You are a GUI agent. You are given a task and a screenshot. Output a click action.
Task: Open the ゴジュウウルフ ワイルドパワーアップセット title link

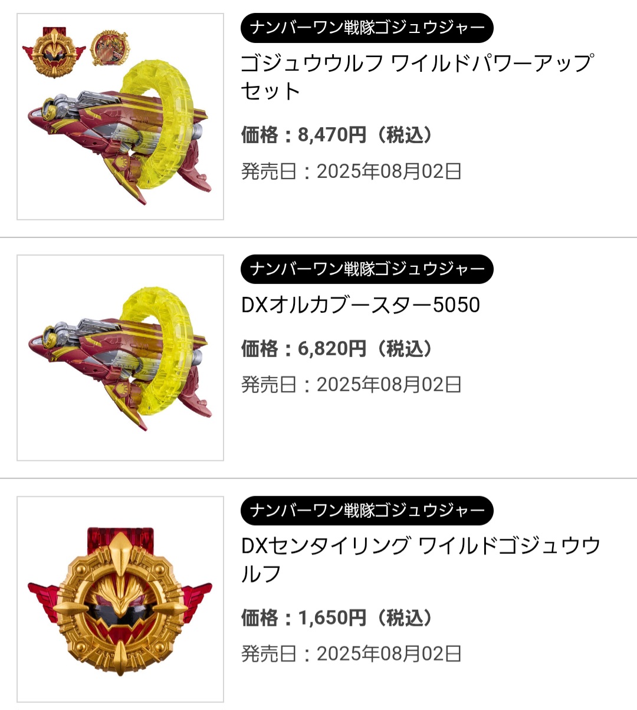point(418,77)
